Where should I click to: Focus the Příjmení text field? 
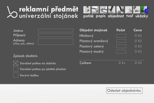55,35
